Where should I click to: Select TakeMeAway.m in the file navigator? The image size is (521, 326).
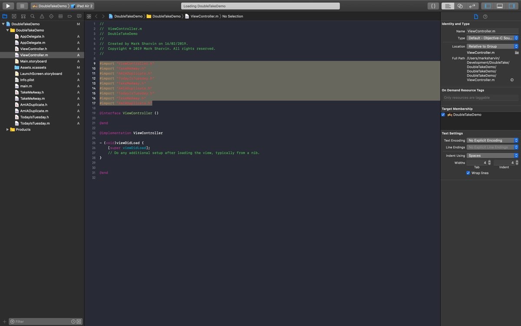pyautogui.click(x=32, y=99)
